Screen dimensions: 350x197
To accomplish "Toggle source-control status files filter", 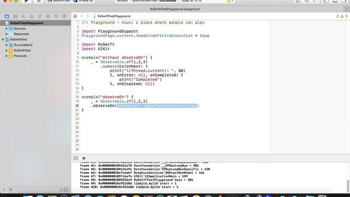I will tap(66, 190).
